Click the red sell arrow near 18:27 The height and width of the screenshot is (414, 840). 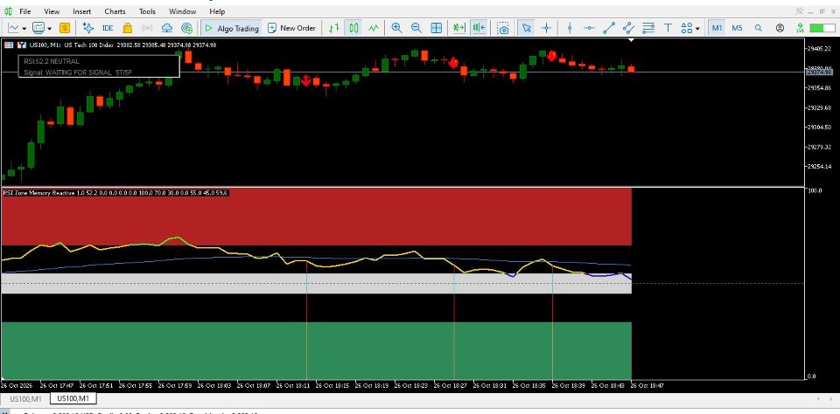click(453, 63)
